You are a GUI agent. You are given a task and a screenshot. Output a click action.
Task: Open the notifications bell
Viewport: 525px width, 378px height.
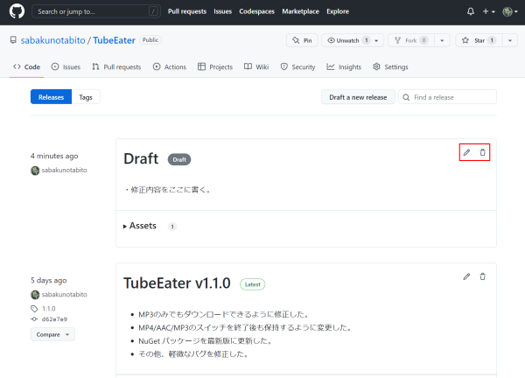point(471,11)
